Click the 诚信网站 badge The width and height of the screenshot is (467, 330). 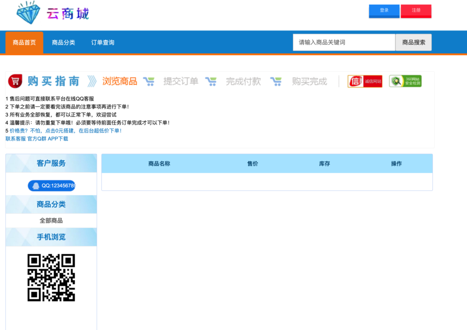[365, 81]
